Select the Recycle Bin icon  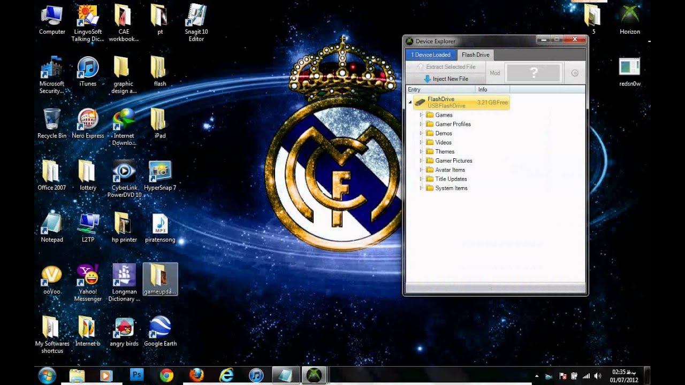(52, 124)
